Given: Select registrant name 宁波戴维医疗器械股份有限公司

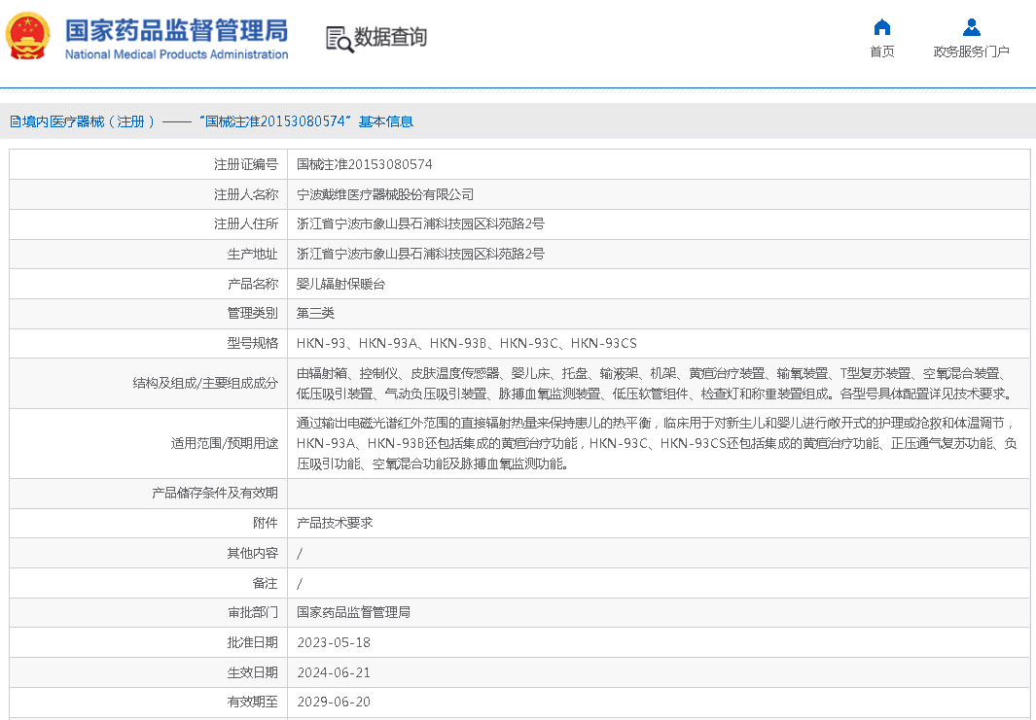Looking at the screenshot, I should [x=384, y=194].
